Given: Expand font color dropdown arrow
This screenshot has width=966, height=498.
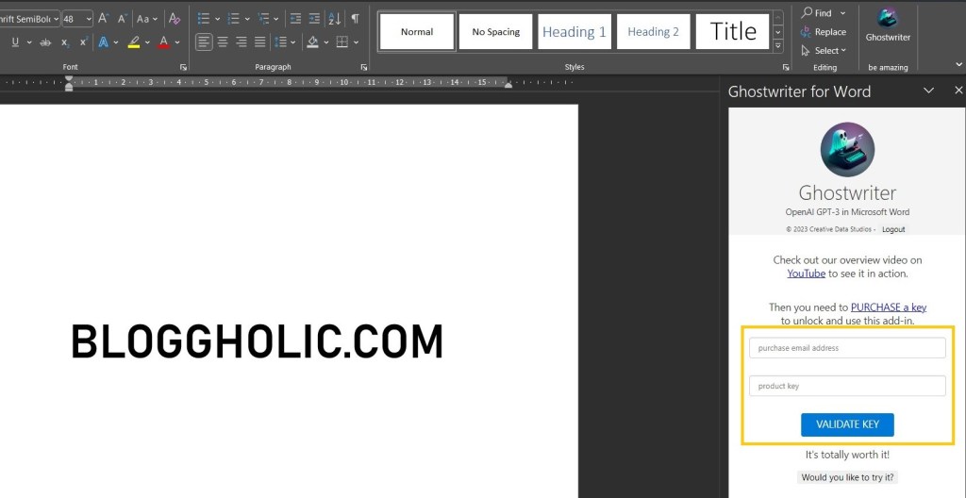Looking at the screenshot, I should tap(177, 42).
